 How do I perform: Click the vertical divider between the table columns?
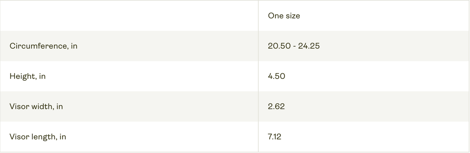tap(258, 76)
